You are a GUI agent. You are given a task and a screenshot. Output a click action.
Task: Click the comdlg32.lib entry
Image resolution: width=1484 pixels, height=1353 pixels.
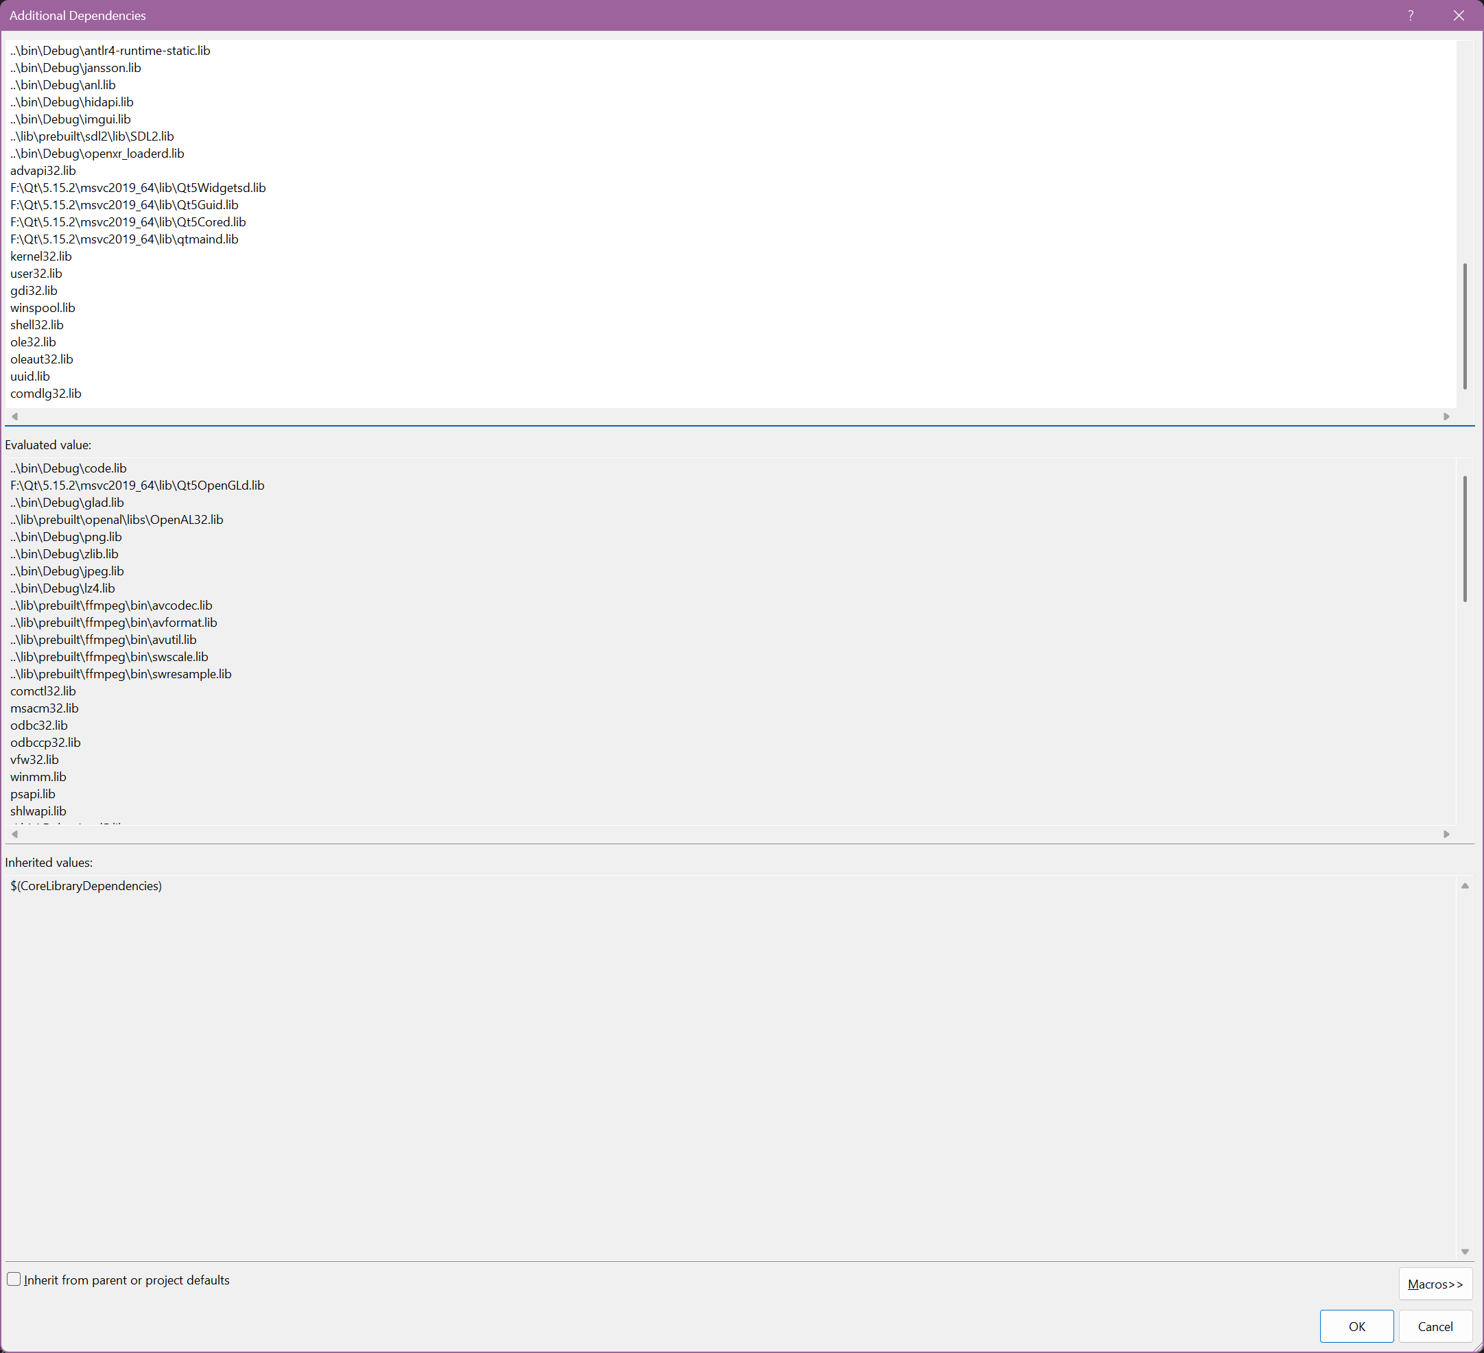(46, 393)
